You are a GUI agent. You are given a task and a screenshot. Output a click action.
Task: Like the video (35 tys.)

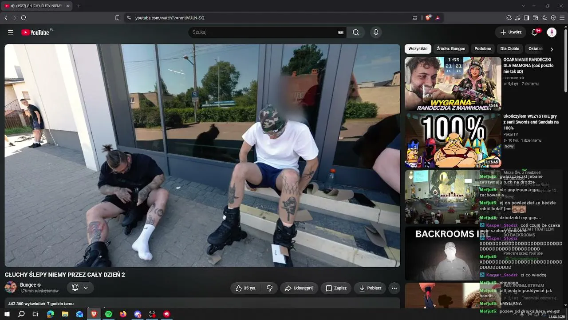pyautogui.click(x=246, y=288)
